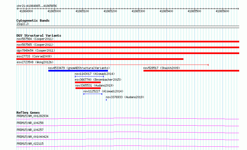Click the esv27733 (Conrad2009) red bar

pos(100,59)
